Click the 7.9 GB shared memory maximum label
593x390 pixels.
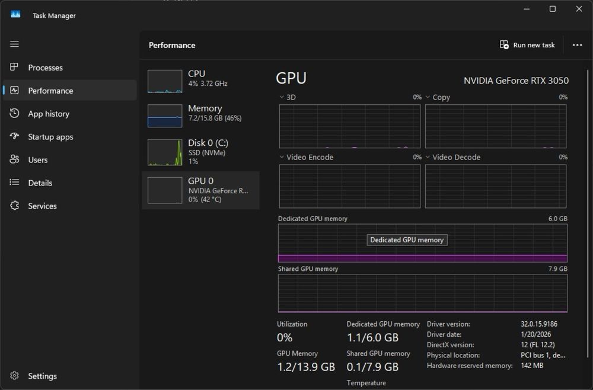(558, 268)
